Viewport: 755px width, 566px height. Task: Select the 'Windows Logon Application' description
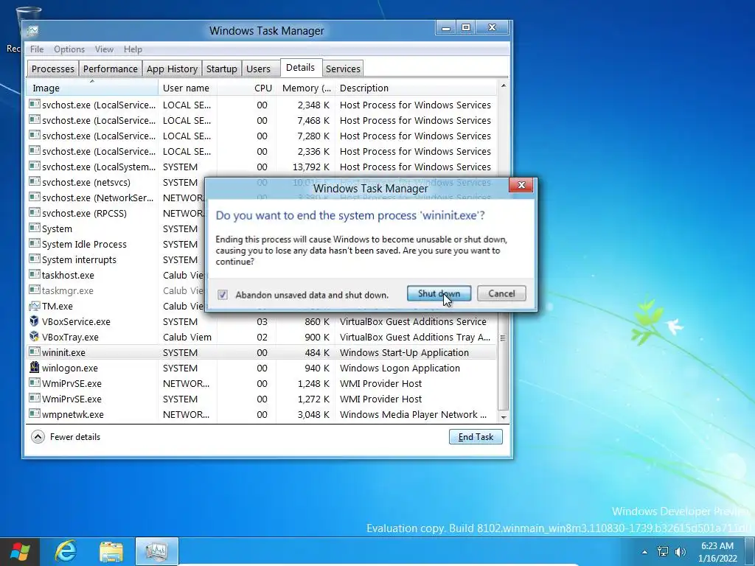400,368
